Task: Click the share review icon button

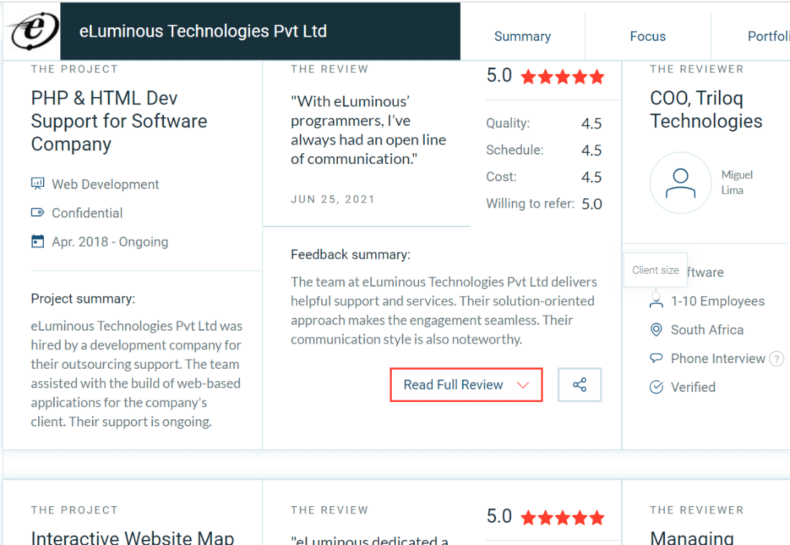Action: pos(579,385)
